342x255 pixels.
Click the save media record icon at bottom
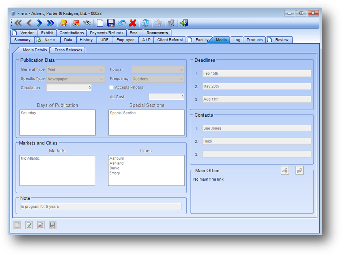tap(53, 225)
